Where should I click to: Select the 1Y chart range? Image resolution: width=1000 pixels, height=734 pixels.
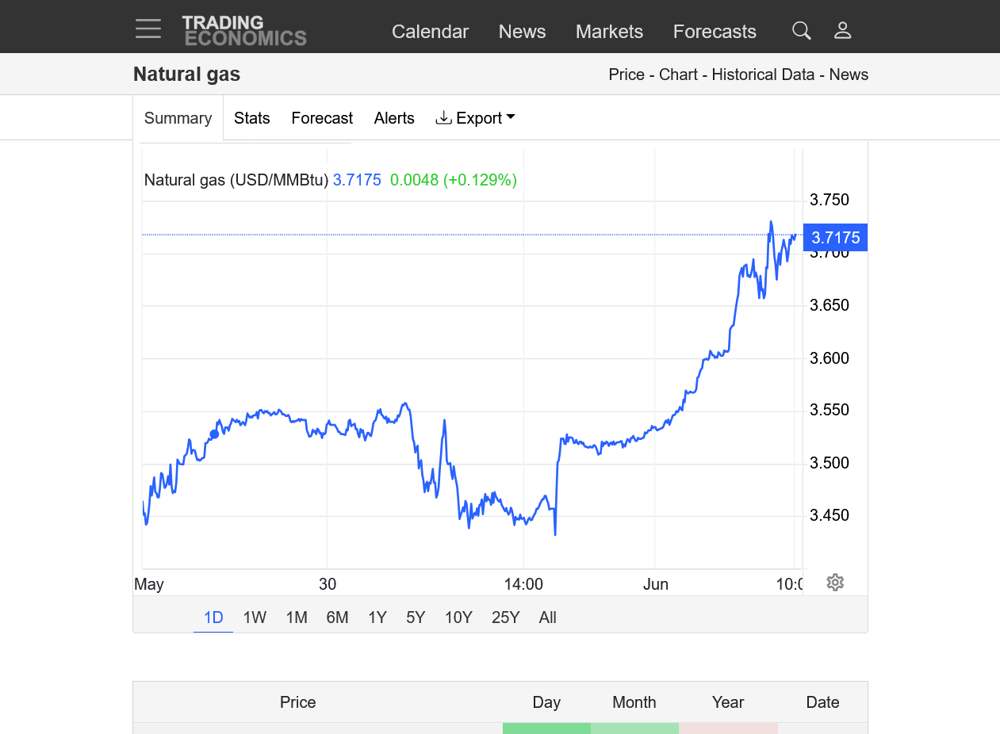377,617
